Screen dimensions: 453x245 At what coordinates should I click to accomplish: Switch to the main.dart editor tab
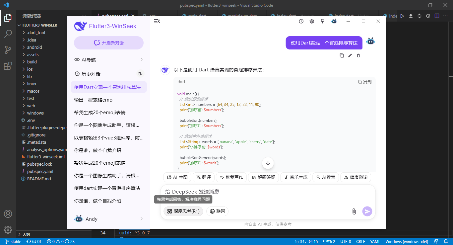pos(197,16)
